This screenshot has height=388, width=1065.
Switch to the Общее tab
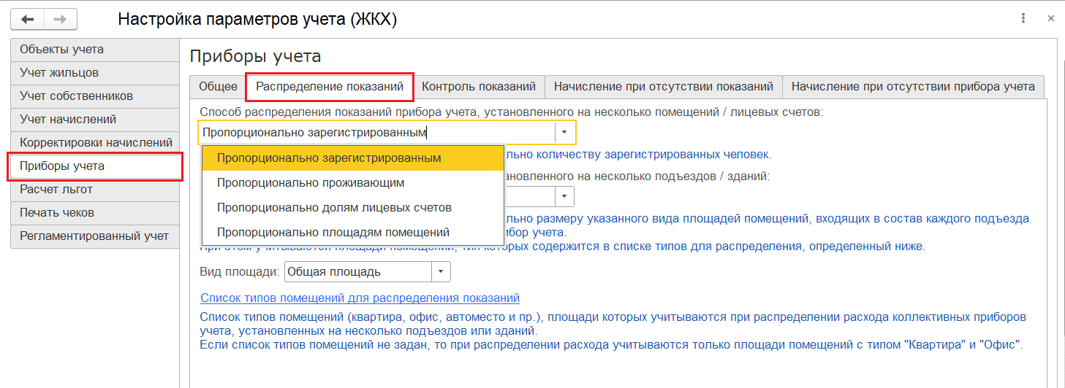click(218, 87)
